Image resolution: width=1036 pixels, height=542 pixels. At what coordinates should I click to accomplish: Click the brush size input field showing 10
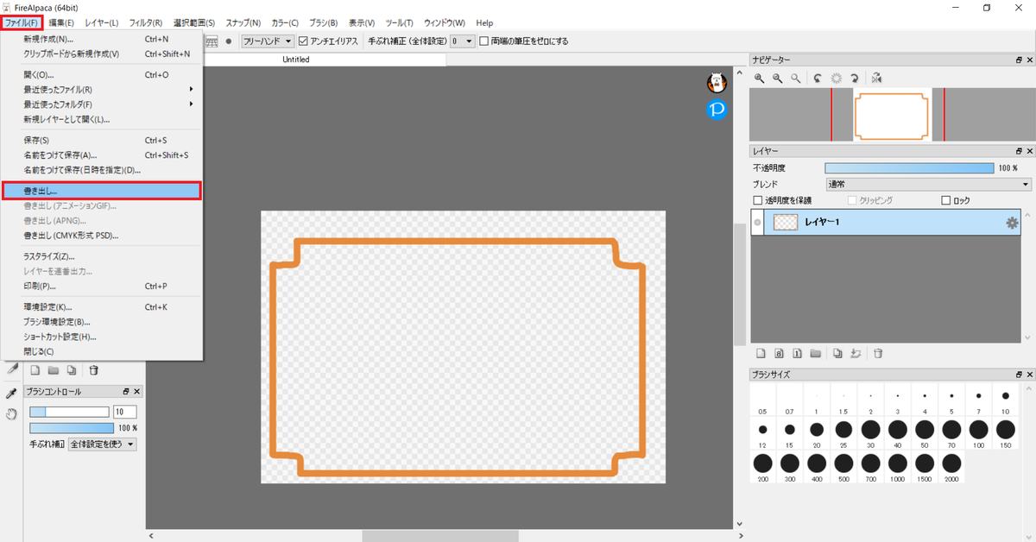click(x=124, y=412)
